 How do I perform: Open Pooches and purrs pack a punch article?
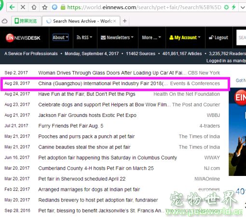pos(86,136)
